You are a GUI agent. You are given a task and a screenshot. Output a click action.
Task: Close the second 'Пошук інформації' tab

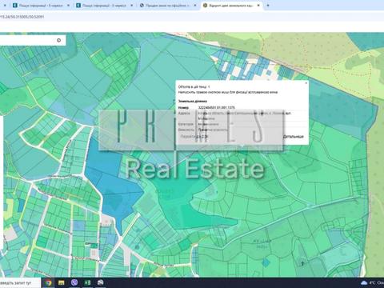click(x=131, y=5)
